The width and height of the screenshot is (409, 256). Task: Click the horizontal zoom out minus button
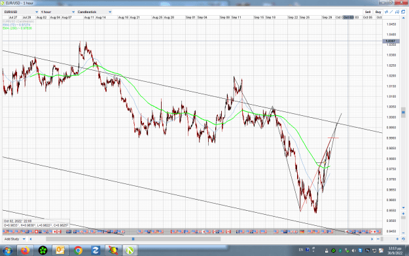[x=378, y=239]
